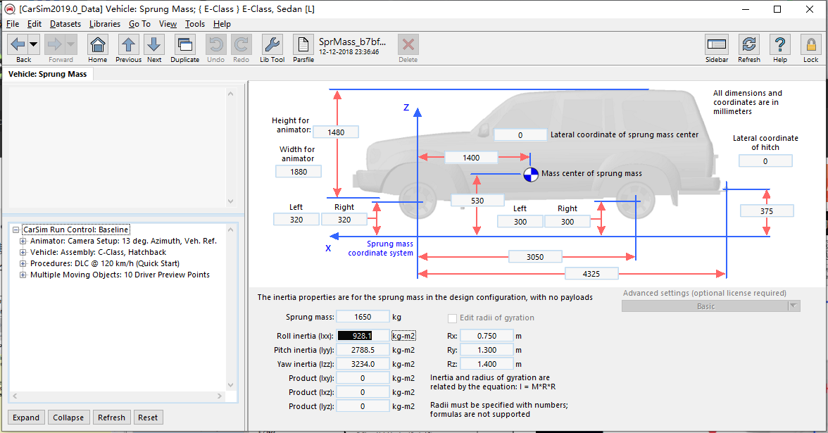Click the Yaw inertia Izz field

coord(363,364)
